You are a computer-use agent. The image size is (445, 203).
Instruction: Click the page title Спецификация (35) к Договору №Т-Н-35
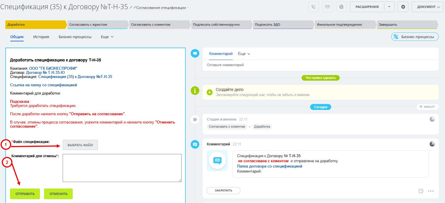[x=64, y=7]
